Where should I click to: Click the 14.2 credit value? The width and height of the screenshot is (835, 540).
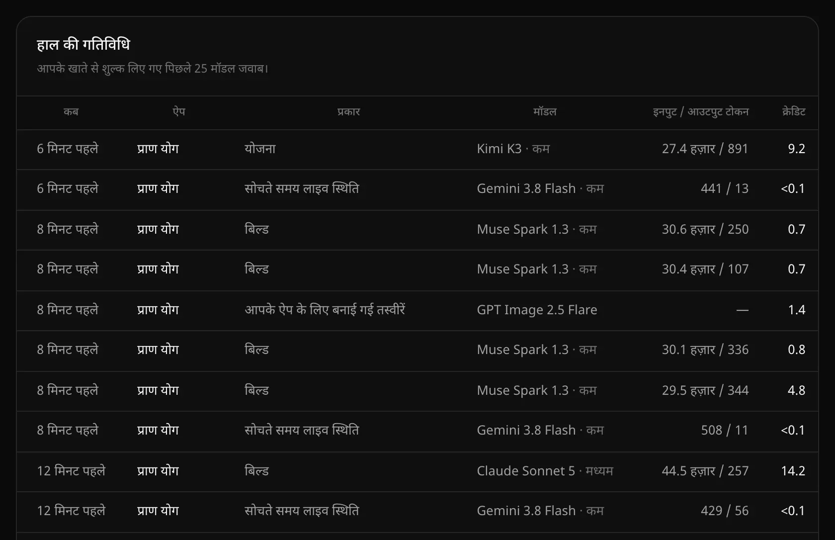(x=793, y=471)
